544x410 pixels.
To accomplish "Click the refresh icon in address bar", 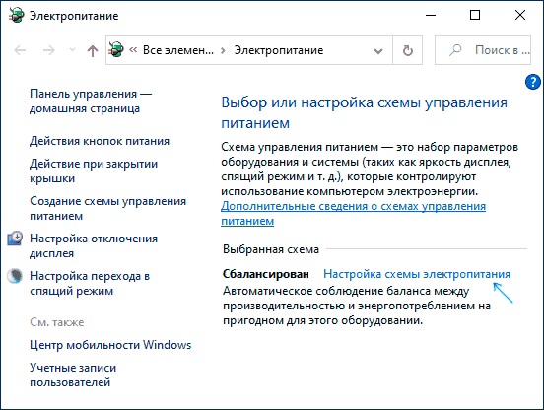I will coord(408,50).
